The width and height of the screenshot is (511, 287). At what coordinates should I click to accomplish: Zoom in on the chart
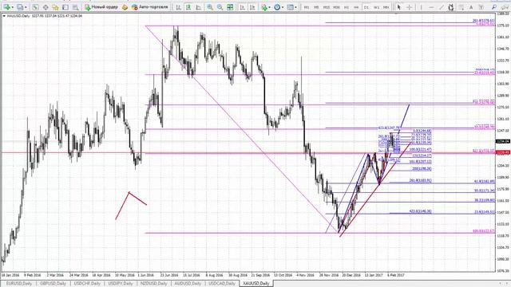210,7
